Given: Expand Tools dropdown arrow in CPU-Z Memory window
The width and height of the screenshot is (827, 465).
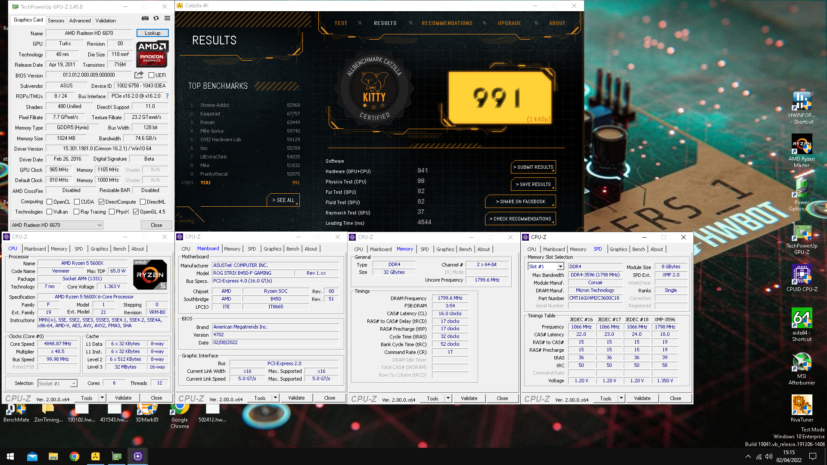Looking at the screenshot, I should 448,398.
